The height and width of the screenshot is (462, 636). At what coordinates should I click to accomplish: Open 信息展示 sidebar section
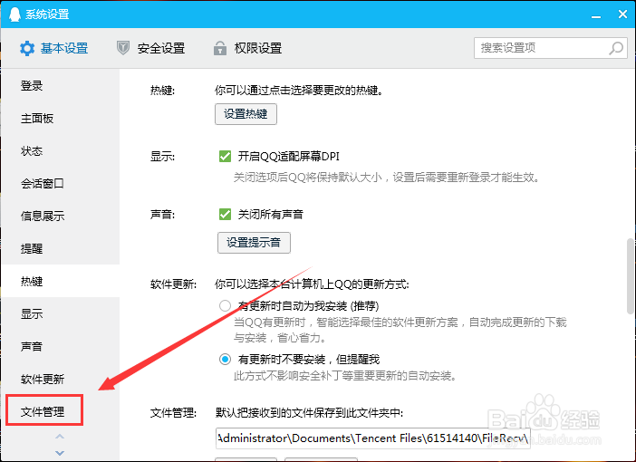tap(61, 216)
